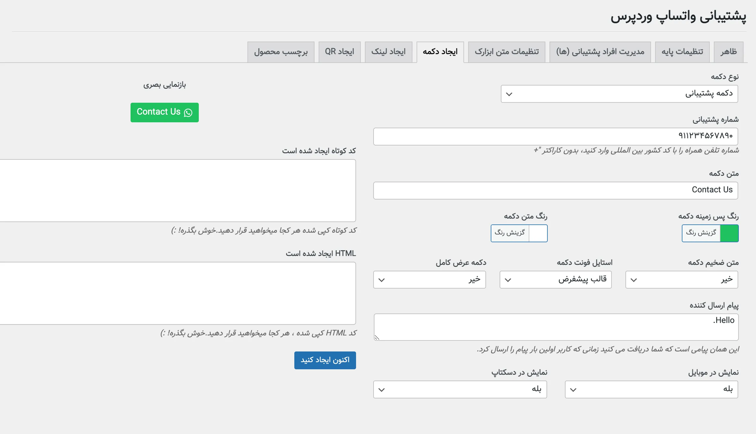Click the پیام ارسال کننده field label
Viewport: 756px width, 434px height.
click(x=714, y=305)
